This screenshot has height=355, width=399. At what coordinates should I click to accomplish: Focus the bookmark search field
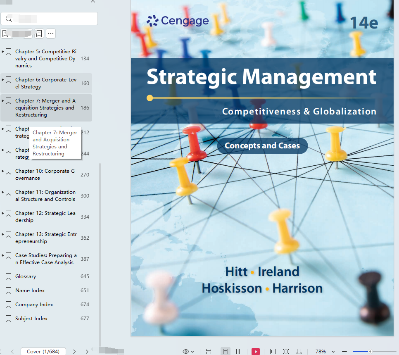pyautogui.click(x=49, y=19)
